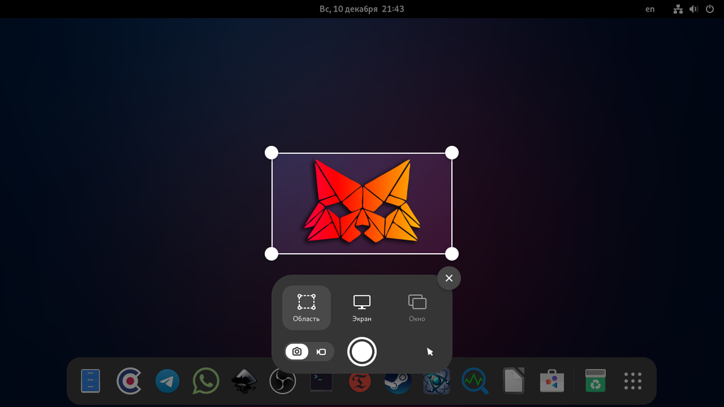This screenshot has width=724, height=407.
Task: Switch to photo screenshot mode (camera icon)
Action: point(297,352)
